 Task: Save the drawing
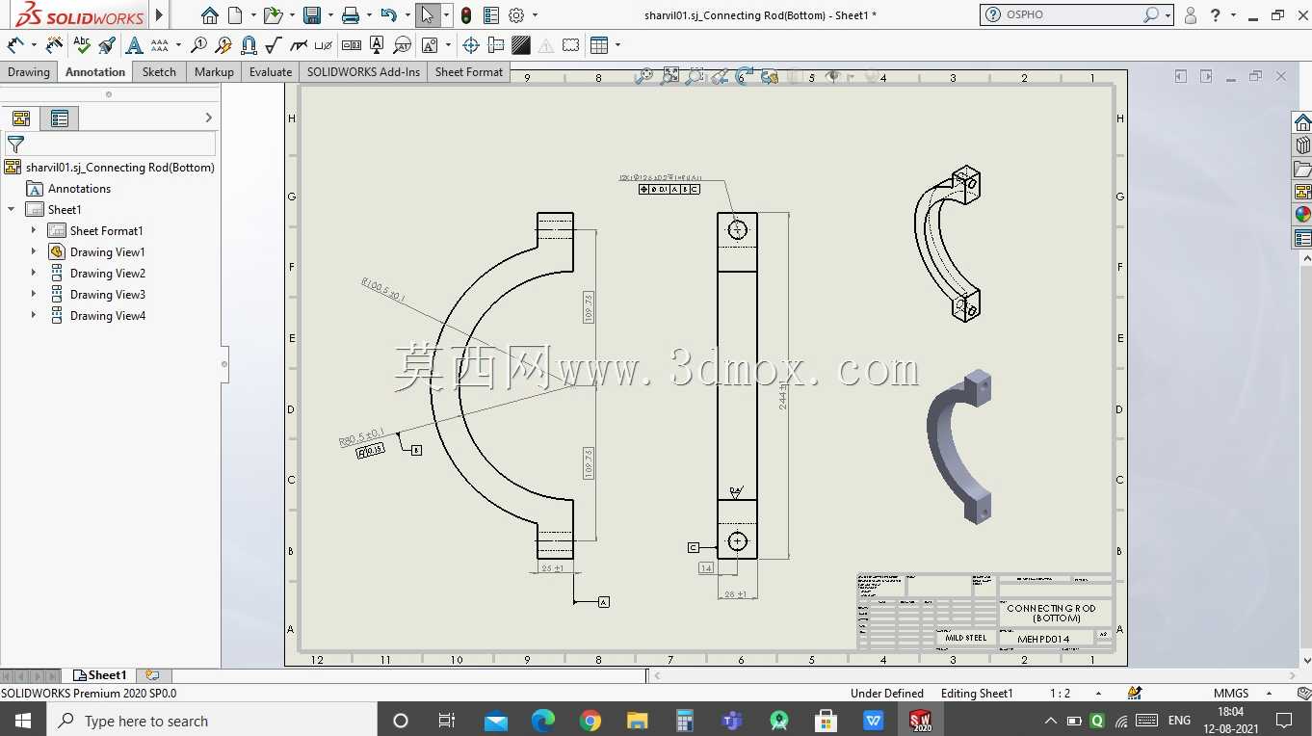click(311, 15)
